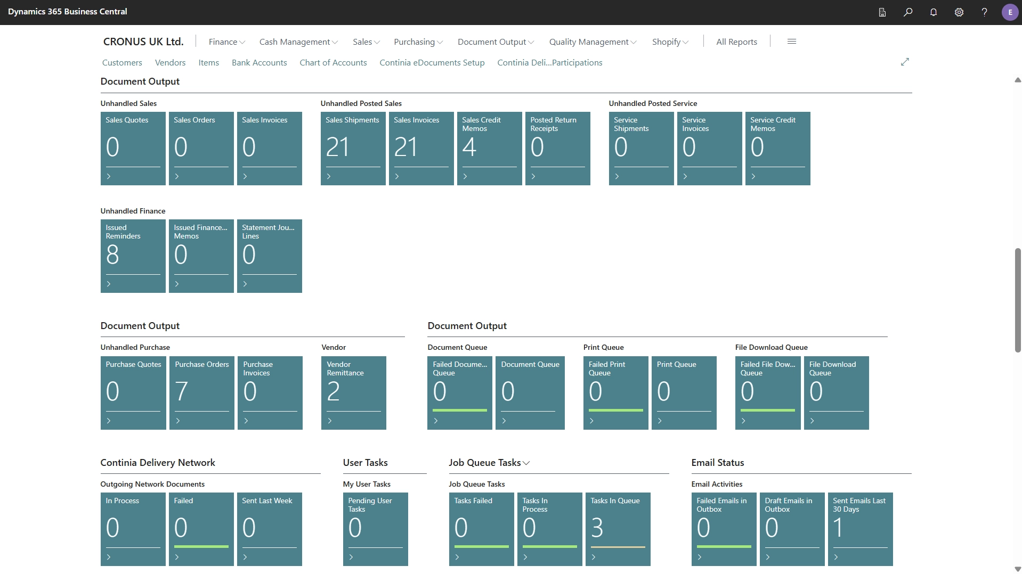Open All Reports

(736, 42)
